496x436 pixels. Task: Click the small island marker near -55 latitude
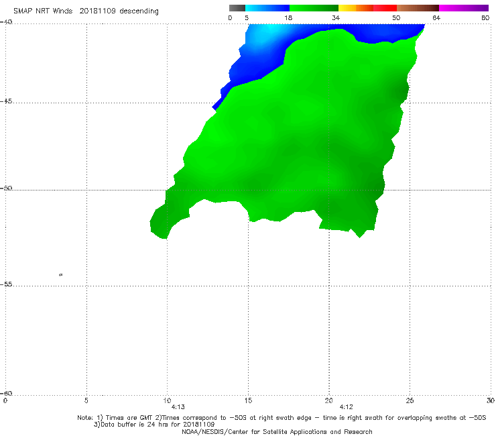[61, 274]
